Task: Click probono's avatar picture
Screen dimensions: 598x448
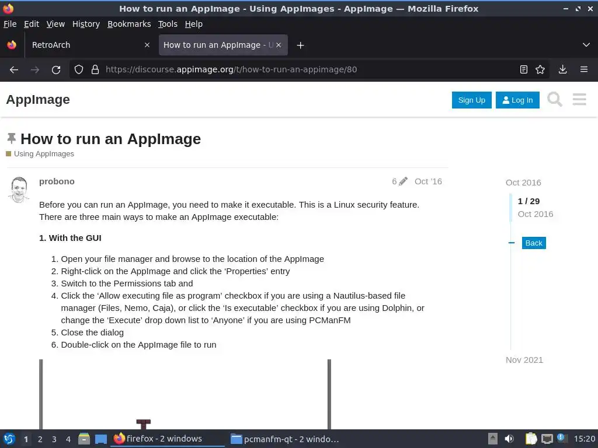Action: (x=19, y=190)
